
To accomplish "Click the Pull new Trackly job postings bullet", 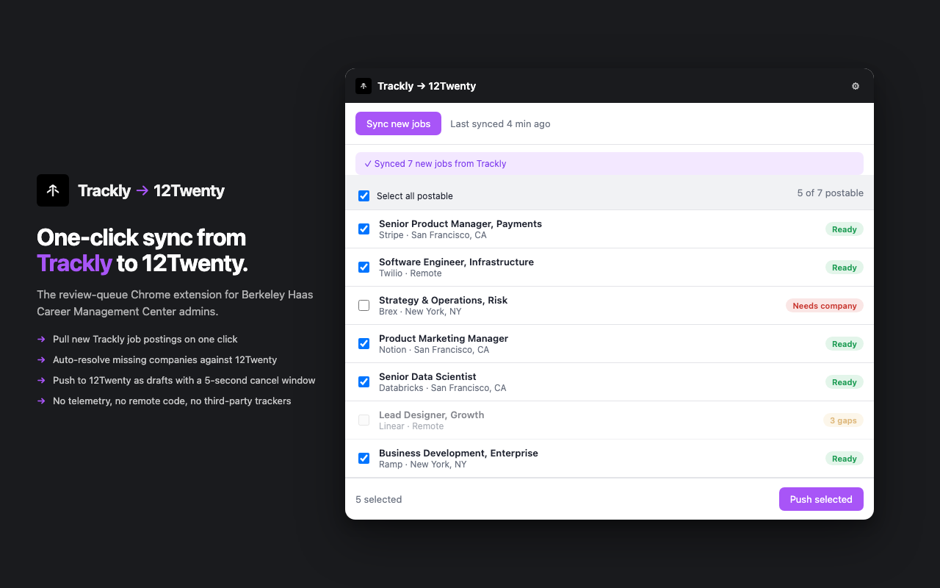I will 145,339.
